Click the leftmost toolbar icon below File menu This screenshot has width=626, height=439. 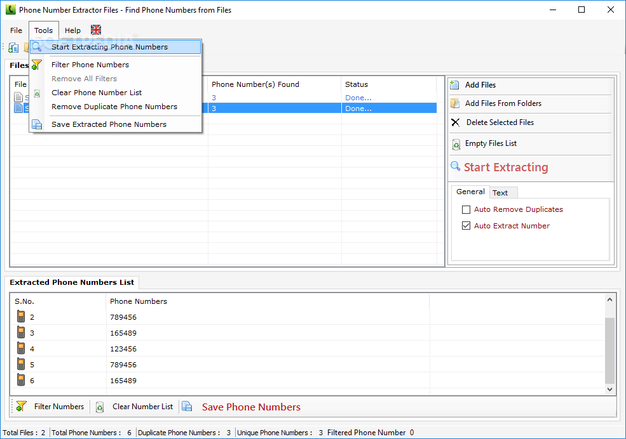[13, 47]
